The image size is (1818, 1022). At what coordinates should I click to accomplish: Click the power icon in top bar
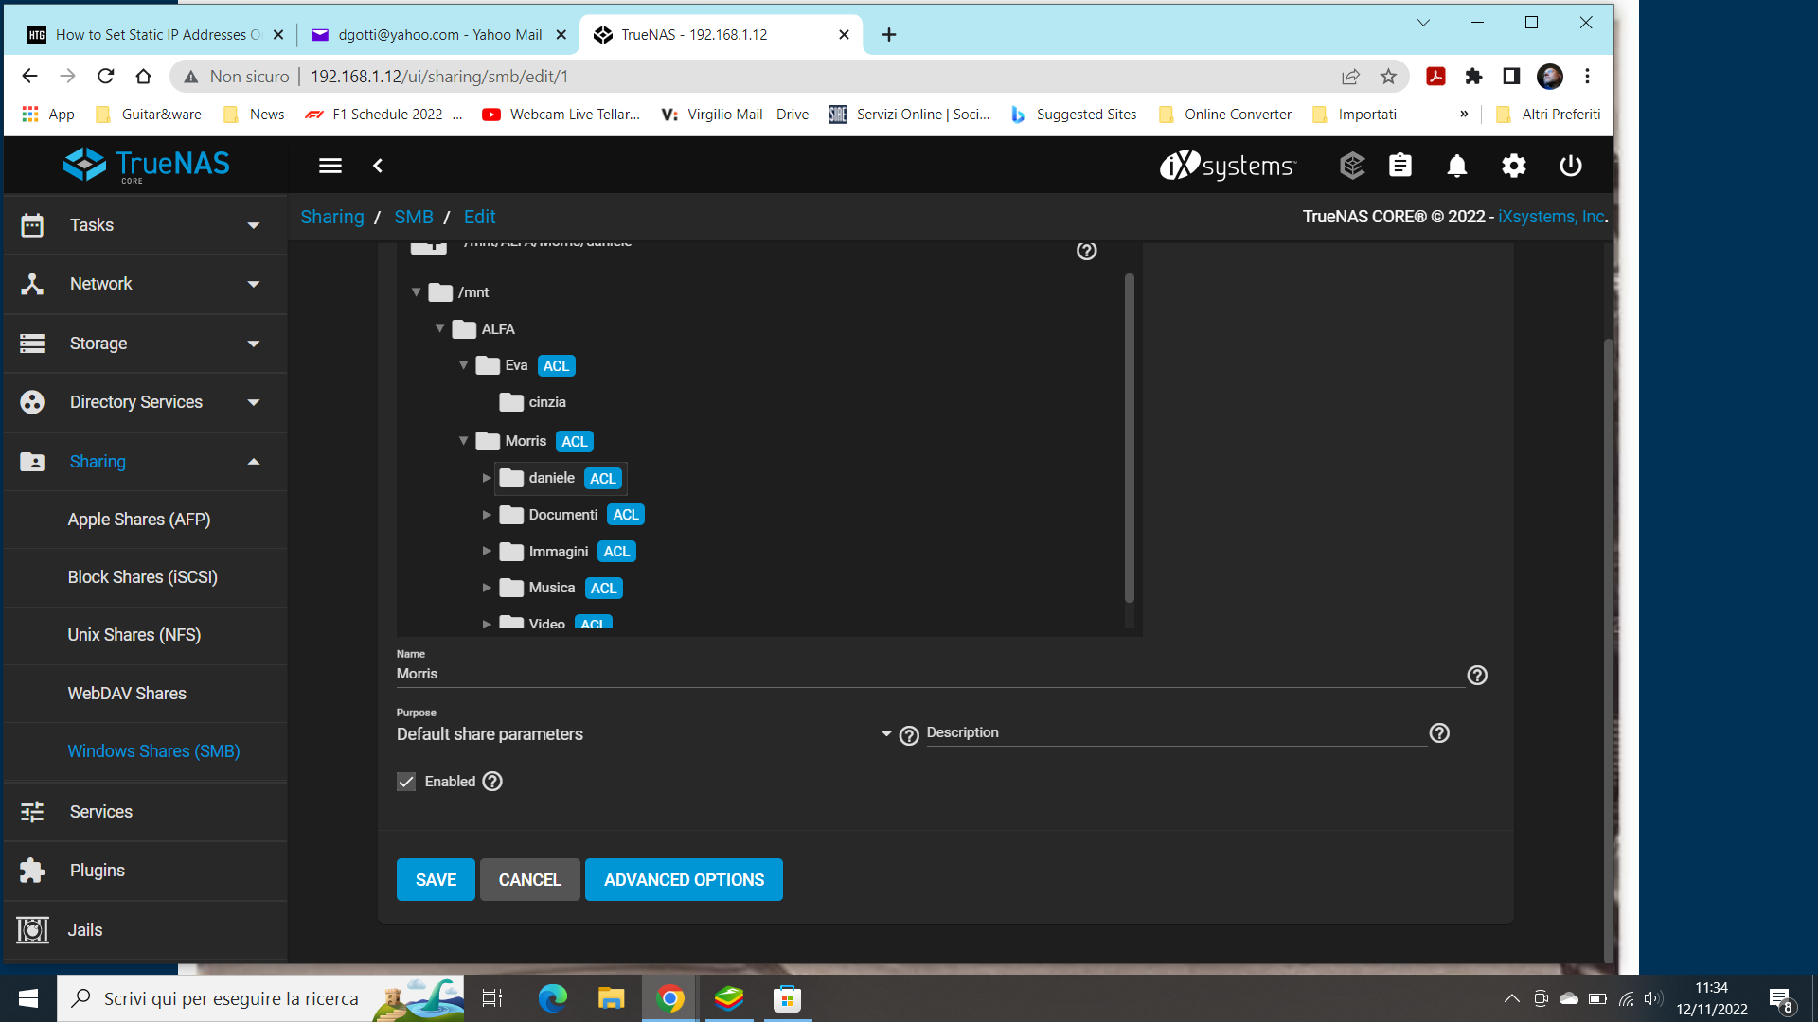coord(1571,166)
